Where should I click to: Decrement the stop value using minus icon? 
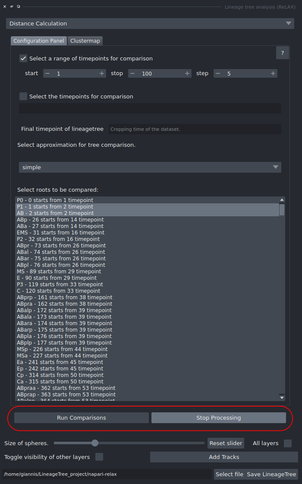click(x=132, y=73)
